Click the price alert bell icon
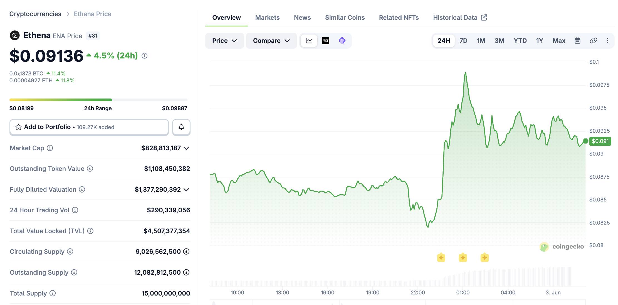This screenshot has width=618, height=305. coord(181,127)
